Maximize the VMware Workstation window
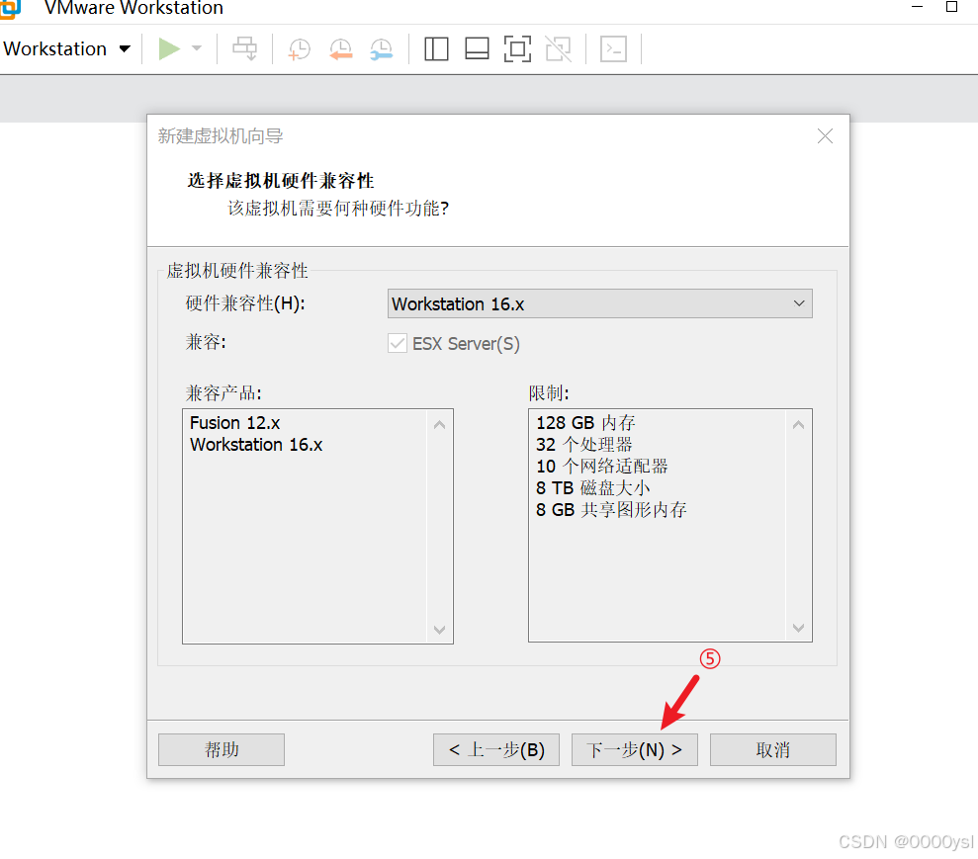Viewport: 978px width, 859px height. tap(952, 7)
